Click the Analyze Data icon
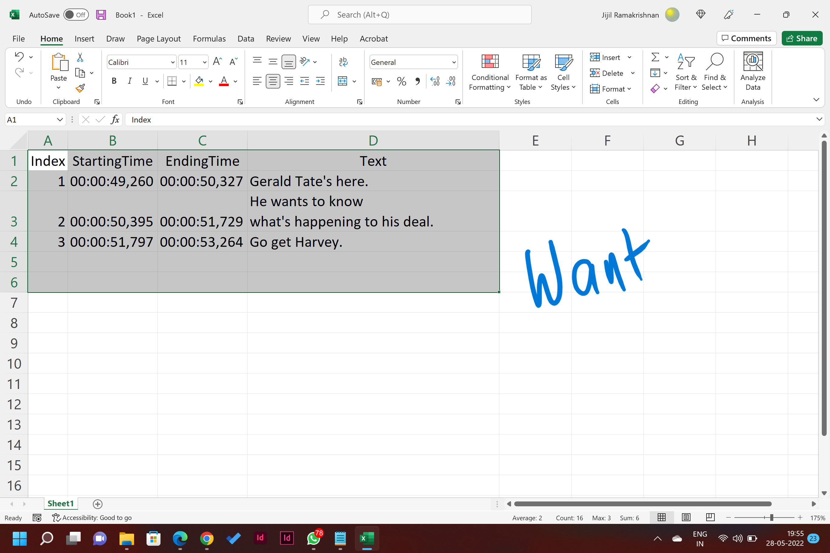Viewport: 830px width, 553px height. (753, 71)
